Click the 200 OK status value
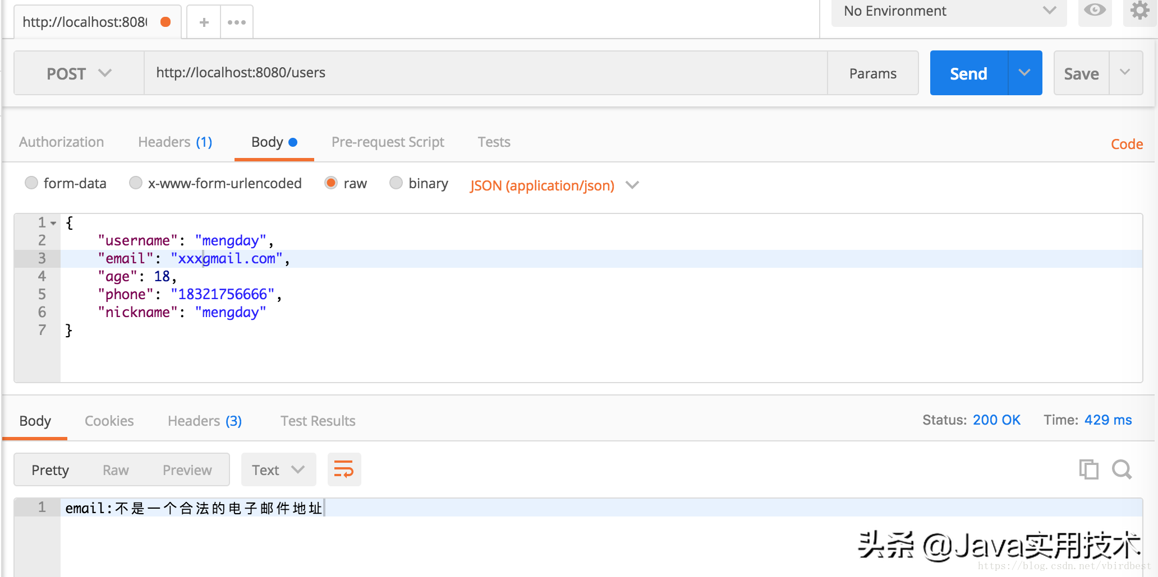1158x577 pixels. 996,420
